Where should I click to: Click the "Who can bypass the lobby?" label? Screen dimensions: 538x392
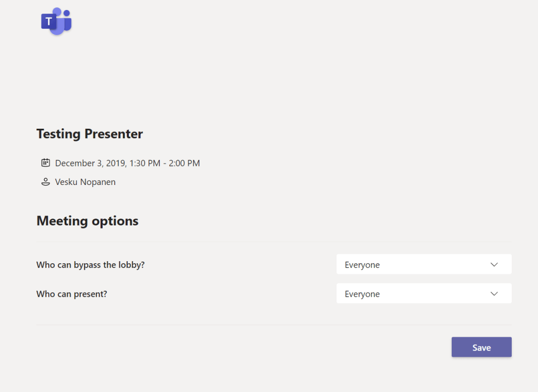[90, 265]
